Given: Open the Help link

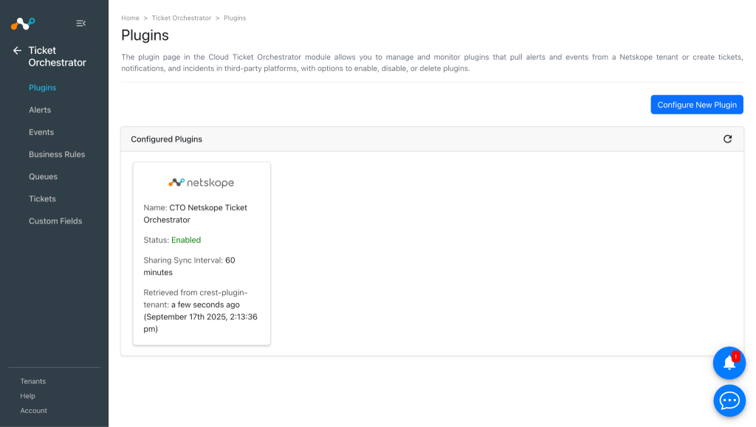Looking at the screenshot, I should pos(27,396).
